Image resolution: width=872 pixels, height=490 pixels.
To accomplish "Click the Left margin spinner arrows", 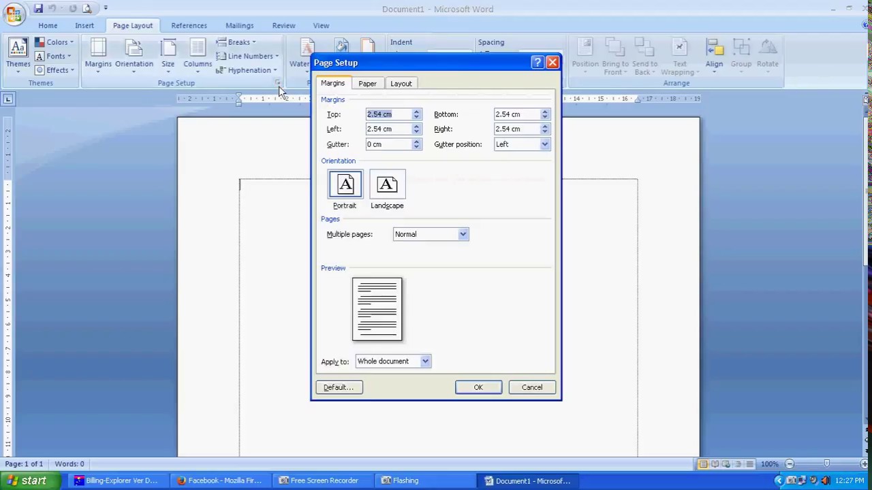I will point(416,129).
